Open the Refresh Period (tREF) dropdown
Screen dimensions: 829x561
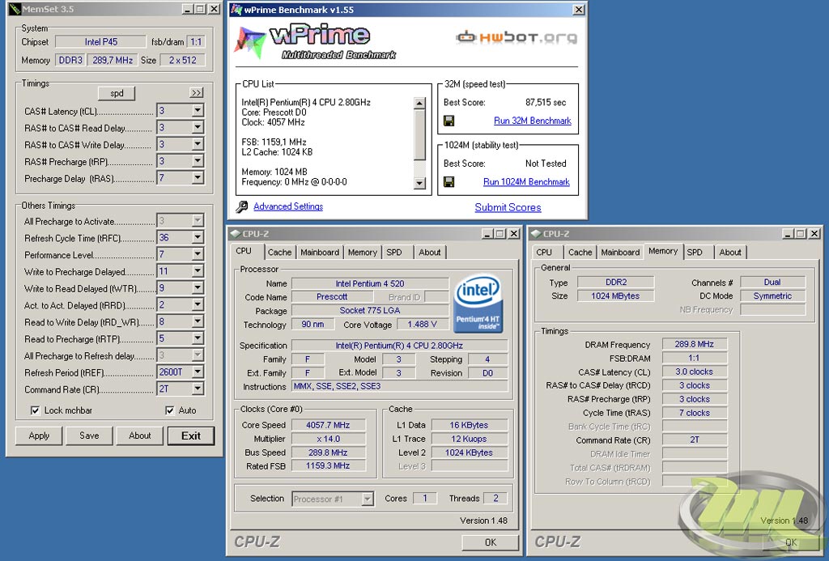(198, 372)
